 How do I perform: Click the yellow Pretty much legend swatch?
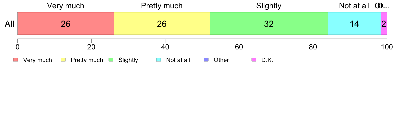point(63,60)
